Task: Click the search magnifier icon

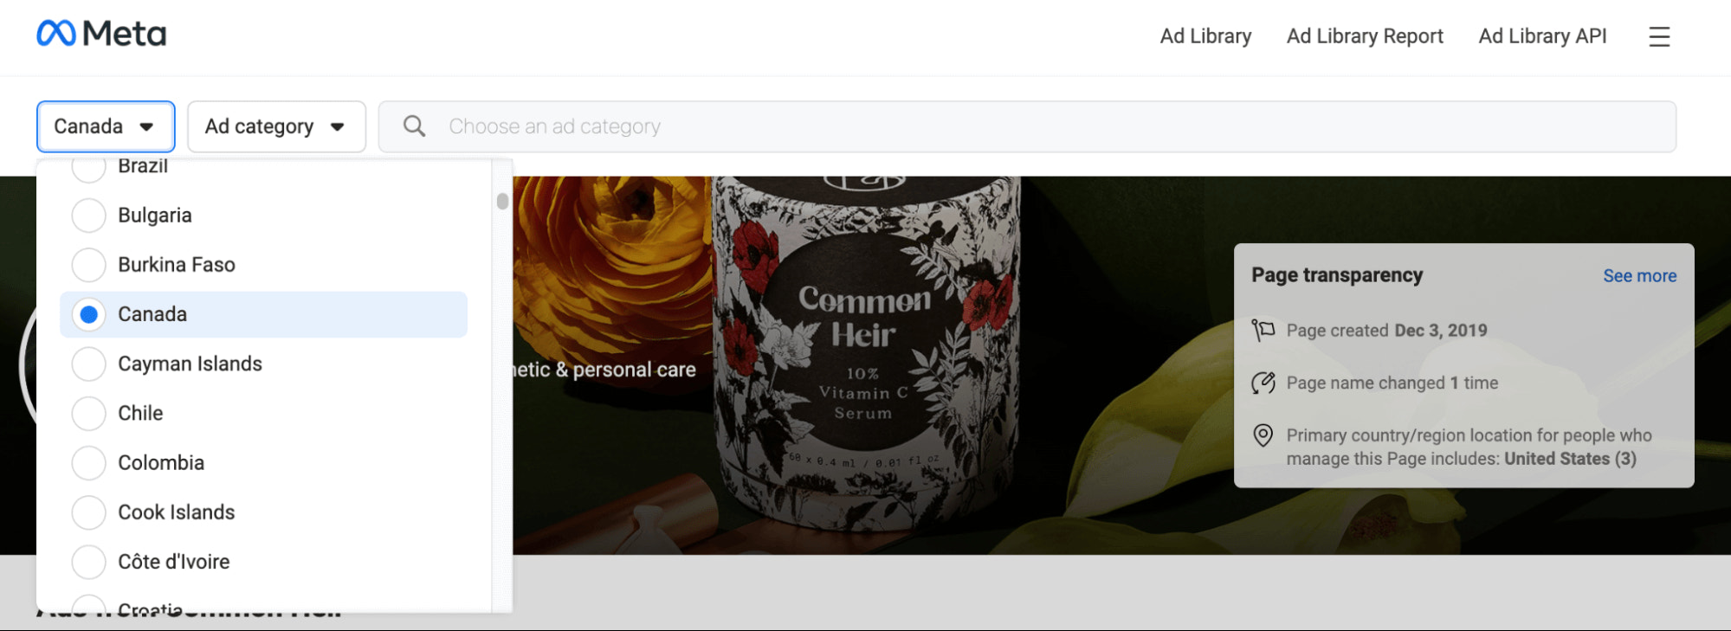Action: (415, 126)
